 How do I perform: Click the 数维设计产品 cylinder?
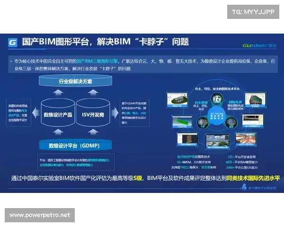click(x=58, y=114)
